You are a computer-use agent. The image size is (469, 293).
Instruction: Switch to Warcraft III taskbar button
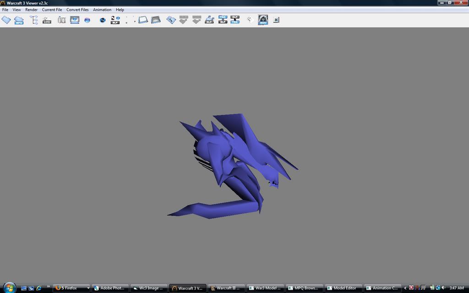click(226, 288)
